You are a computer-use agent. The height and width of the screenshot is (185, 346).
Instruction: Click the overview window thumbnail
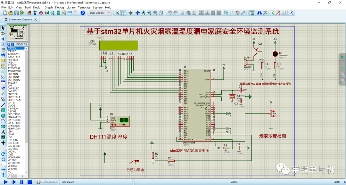coord(18,32)
